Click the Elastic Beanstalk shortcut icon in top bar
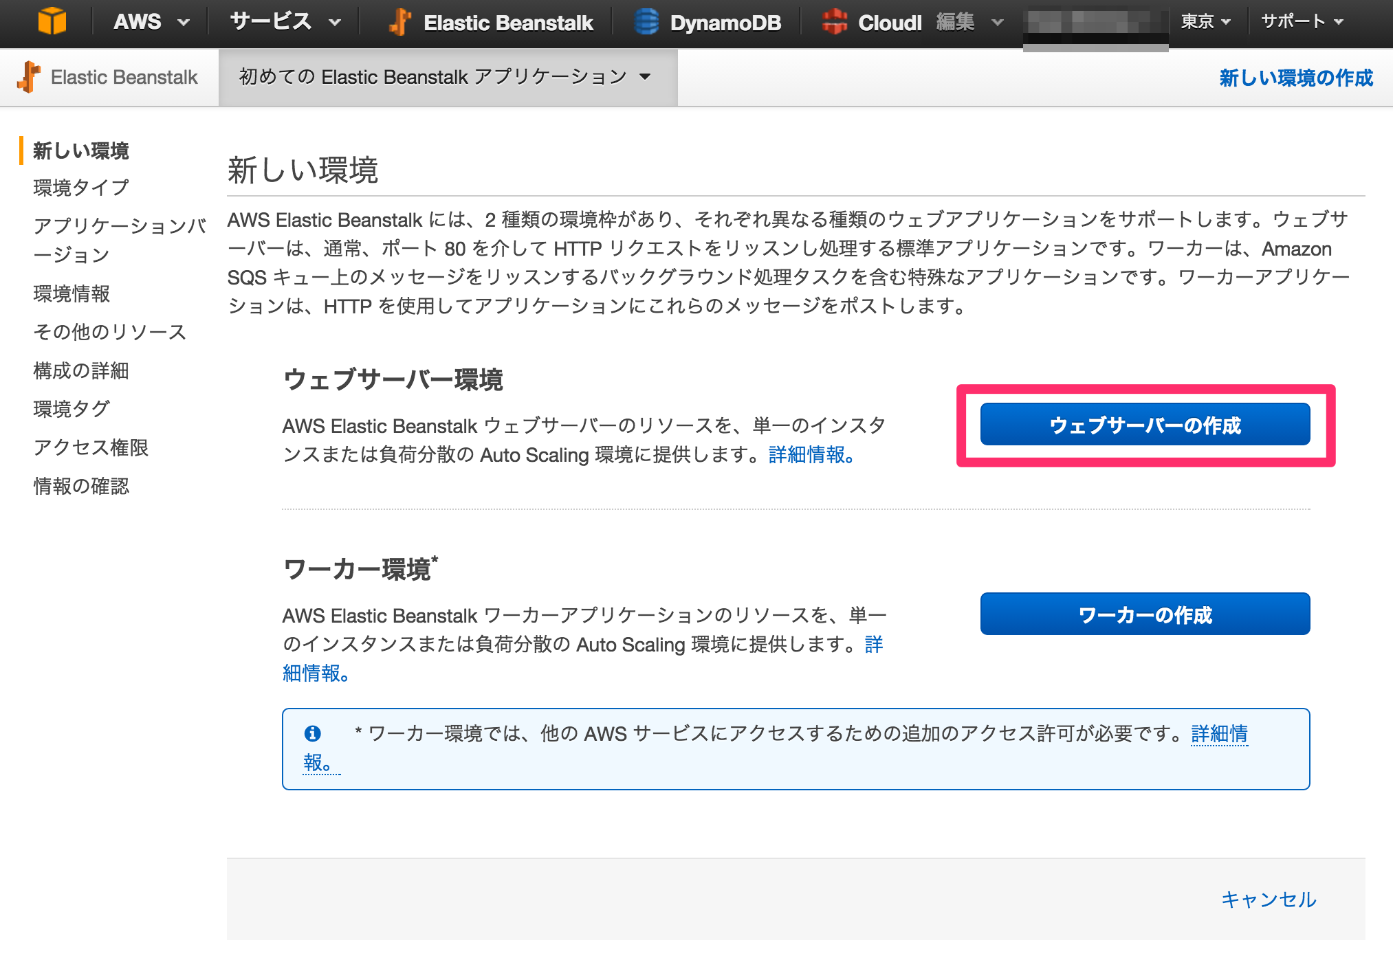This screenshot has height=969, width=1393. pos(399,22)
